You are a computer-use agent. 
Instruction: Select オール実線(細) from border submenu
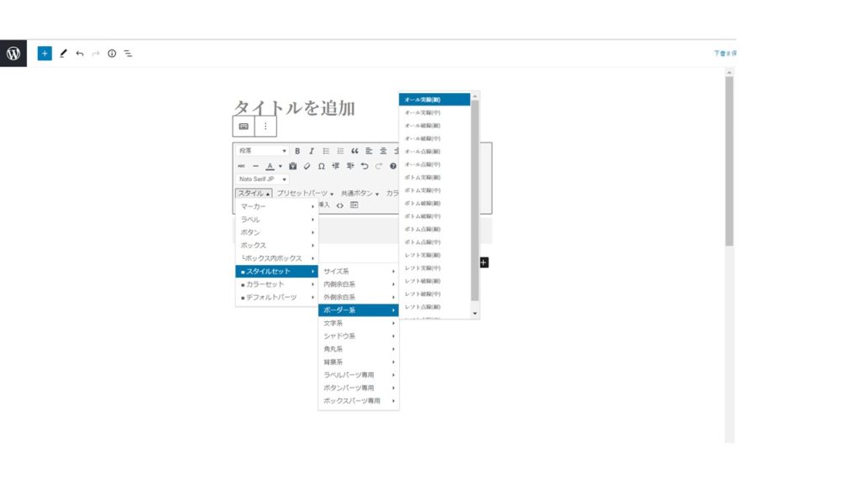pos(434,99)
